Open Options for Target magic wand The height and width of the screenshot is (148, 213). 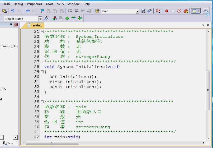(x=46, y=18)
